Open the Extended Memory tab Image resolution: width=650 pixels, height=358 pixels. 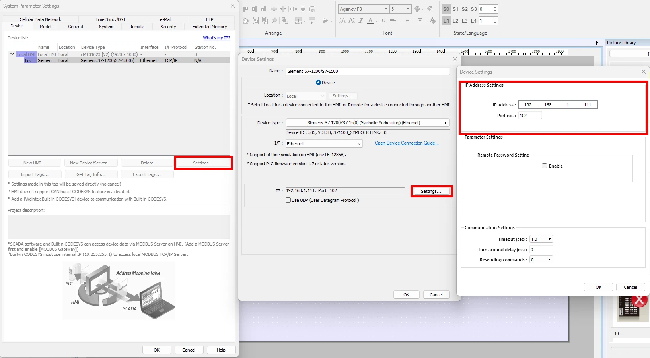[x=209, y=27]
